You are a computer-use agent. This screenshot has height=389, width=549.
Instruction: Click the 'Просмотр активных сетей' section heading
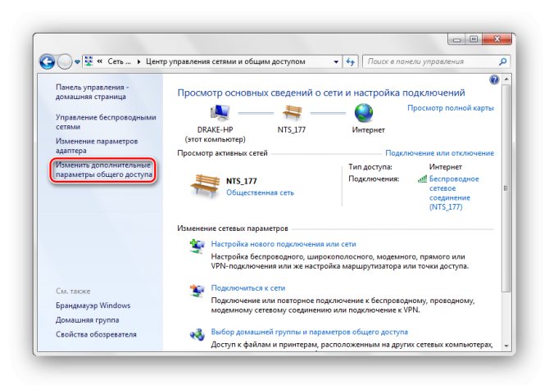tap(222, 153)
